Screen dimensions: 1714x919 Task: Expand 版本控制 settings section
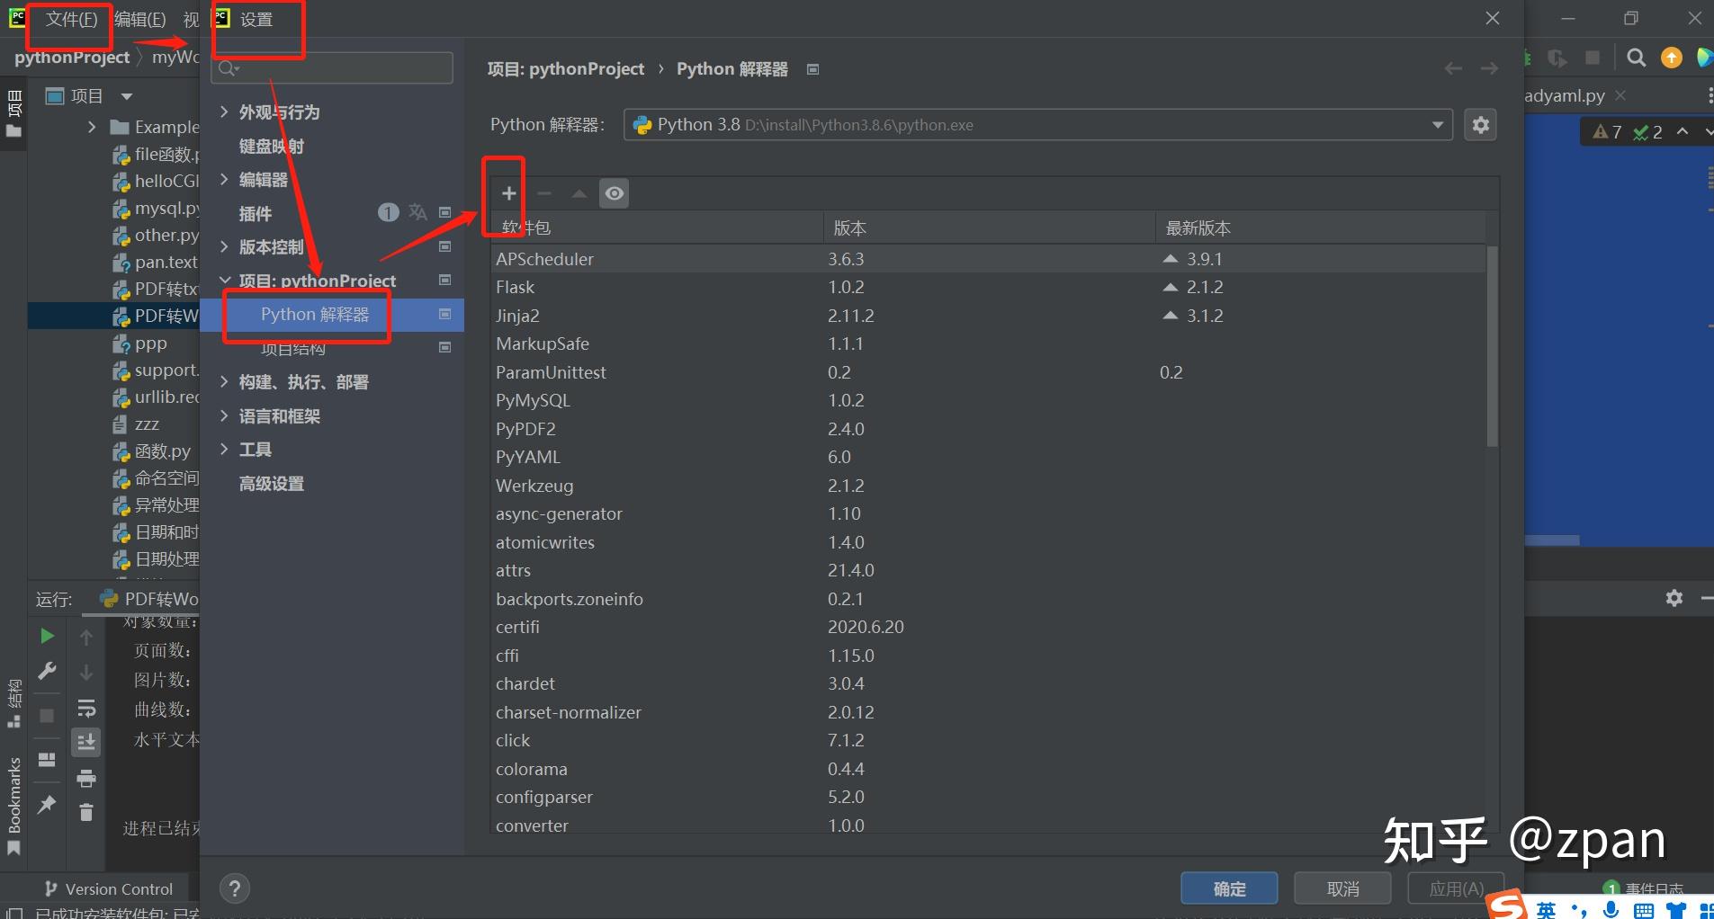point(224,246)
